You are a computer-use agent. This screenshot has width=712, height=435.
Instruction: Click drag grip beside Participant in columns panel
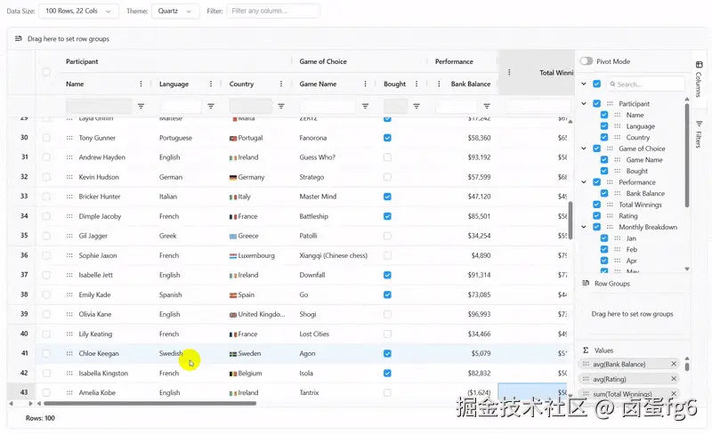tap(610, 103)
